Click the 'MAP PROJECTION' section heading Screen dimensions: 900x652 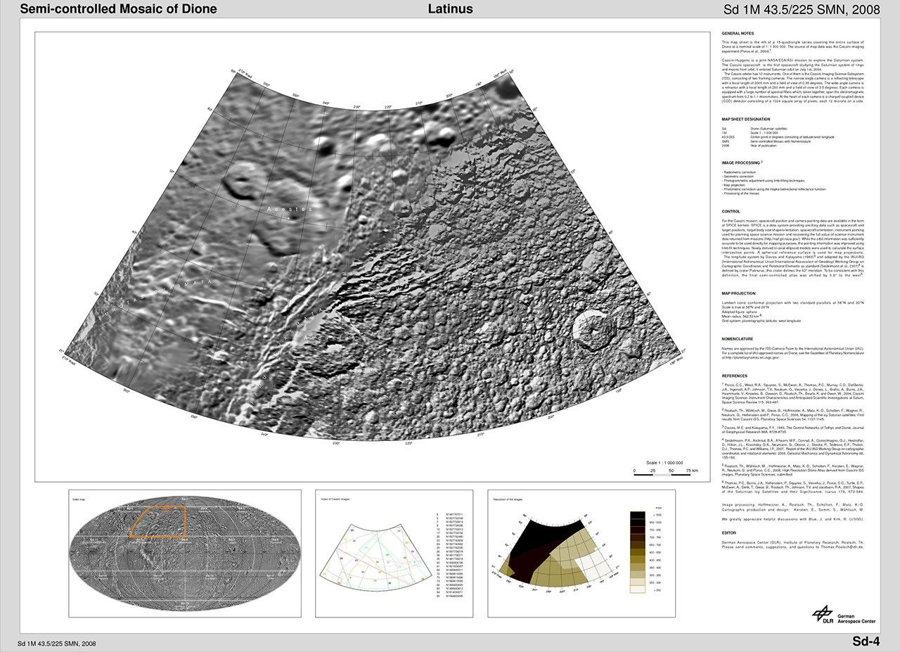tap(740, 293)
